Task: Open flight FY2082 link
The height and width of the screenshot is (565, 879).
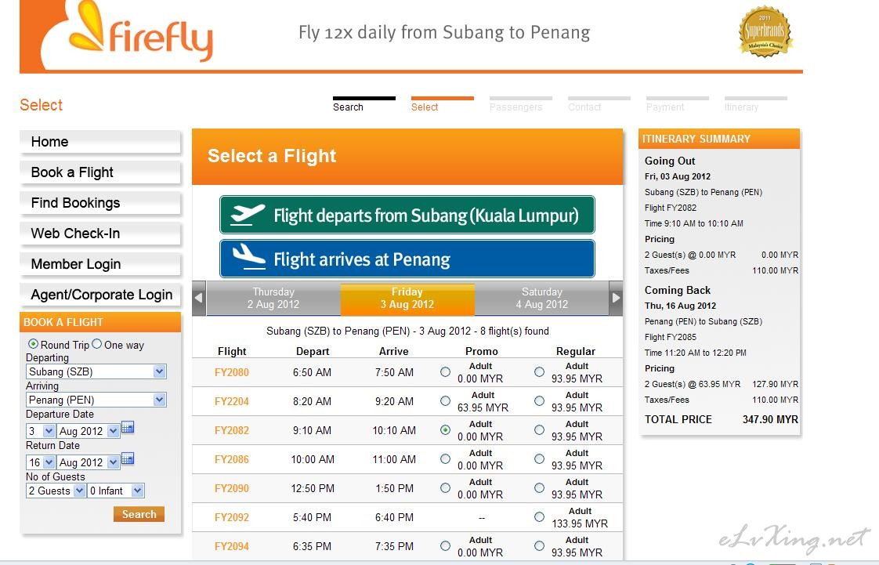Action: coord(232,430)
